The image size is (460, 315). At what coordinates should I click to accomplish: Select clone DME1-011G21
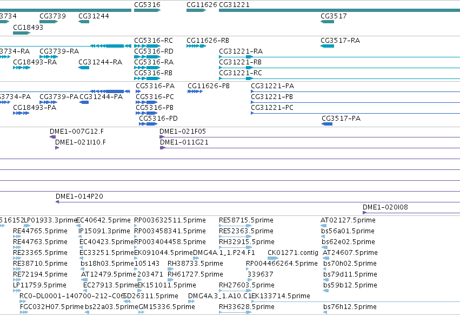[x=184, y=142]
